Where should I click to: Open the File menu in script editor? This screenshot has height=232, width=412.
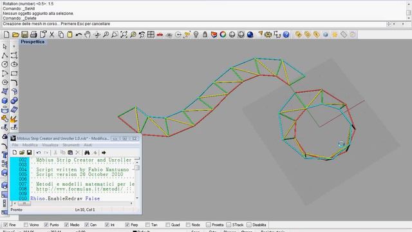15,145
